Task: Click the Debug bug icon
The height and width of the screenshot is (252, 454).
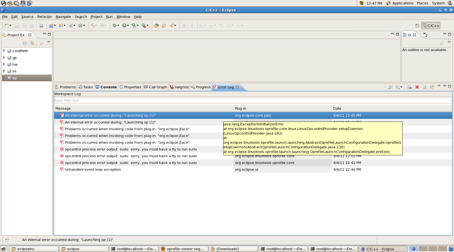Action: (115, 25)
